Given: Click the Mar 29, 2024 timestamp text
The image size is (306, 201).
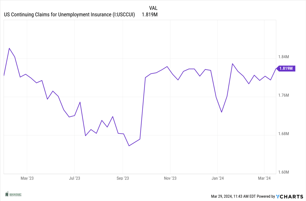Looking at the screenshot, I should pos(233,196).
